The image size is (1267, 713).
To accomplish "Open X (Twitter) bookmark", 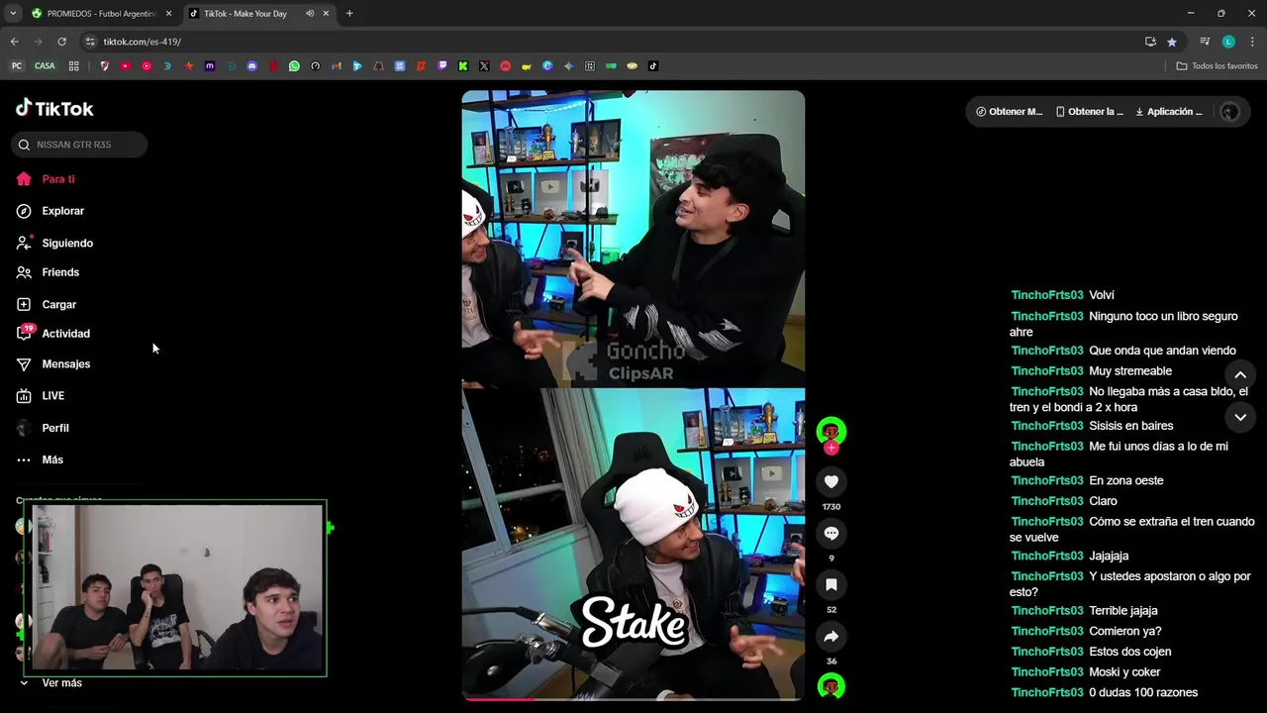I will pos(484,66).
